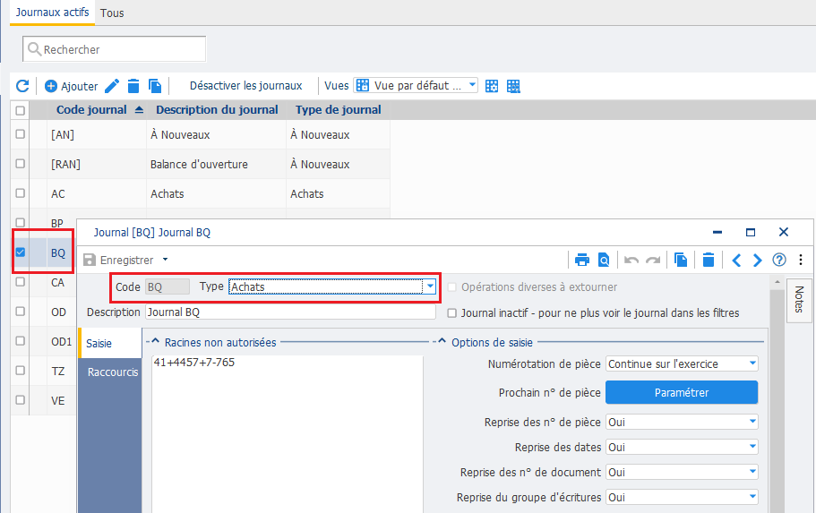The width and height of the screenshot is (816, 513).
Task: Tick the checkbox for journal AC row
Action: 20,193
